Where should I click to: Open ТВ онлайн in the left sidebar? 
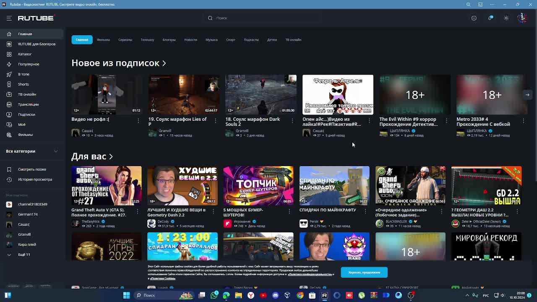click(32, 94)
